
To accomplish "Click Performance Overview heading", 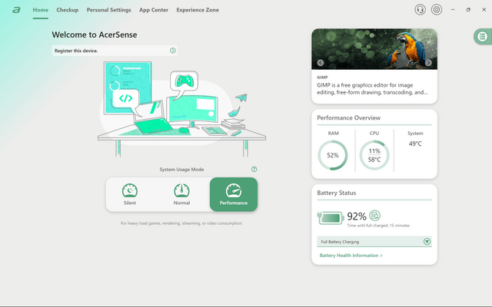I will pyautogui.click(x=348, y=117).
